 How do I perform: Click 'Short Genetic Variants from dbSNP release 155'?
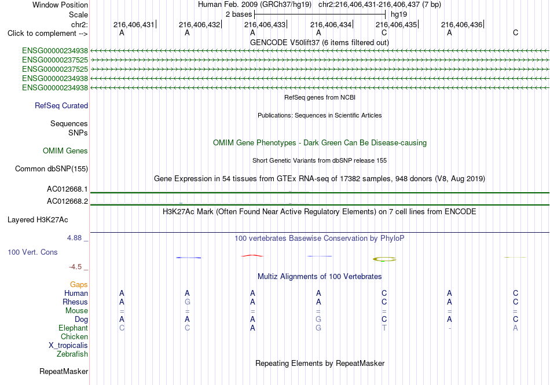[x=320, y=160]
